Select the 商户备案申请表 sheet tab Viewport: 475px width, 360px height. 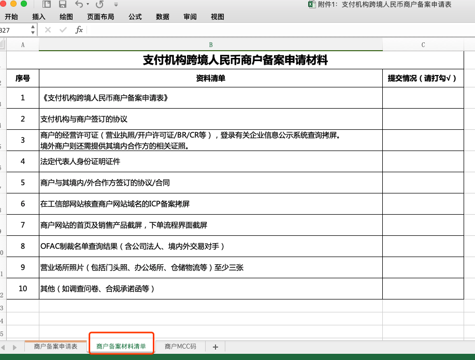point(55,347)
